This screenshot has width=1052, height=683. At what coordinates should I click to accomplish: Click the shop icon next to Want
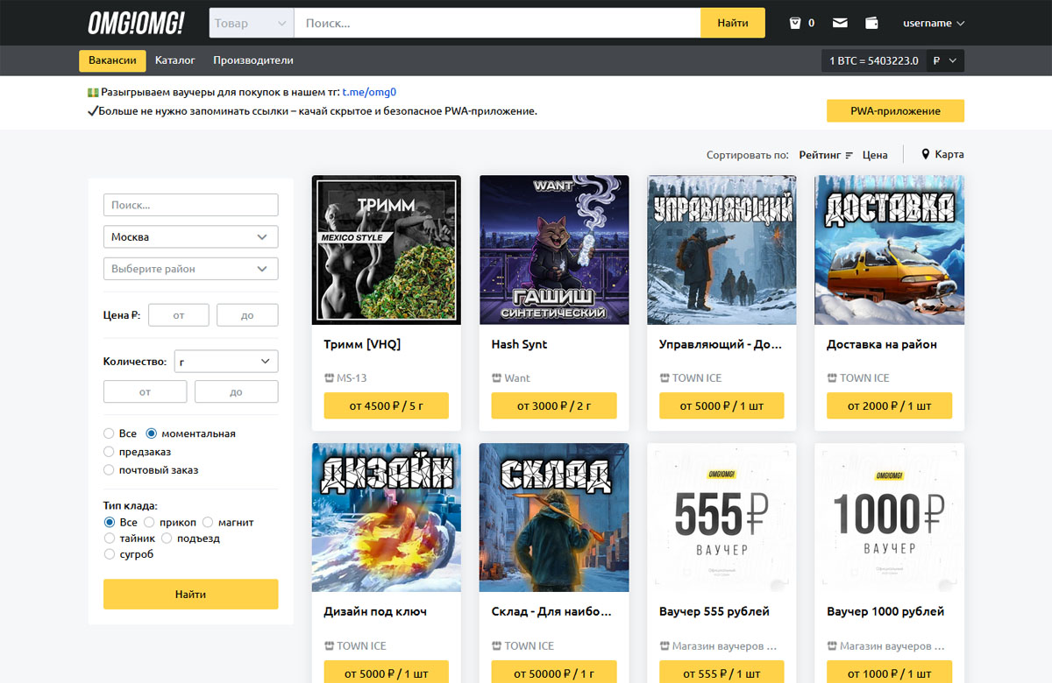click(496, 378)
